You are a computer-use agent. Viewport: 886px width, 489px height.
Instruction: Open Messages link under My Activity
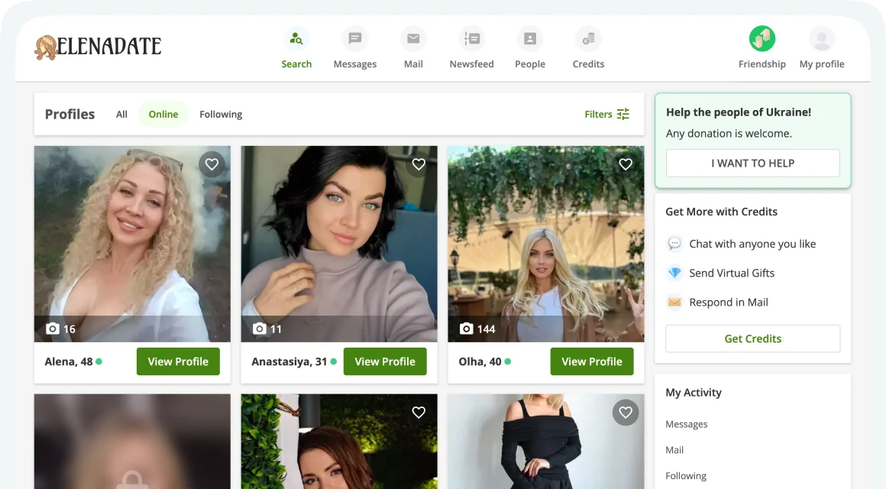686,424
